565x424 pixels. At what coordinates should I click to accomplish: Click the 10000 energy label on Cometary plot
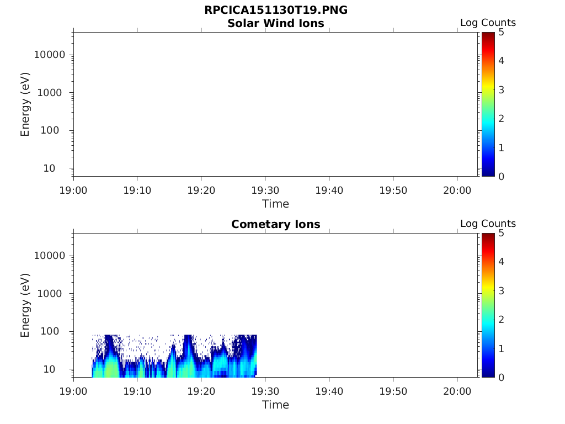tap(49, 256)
